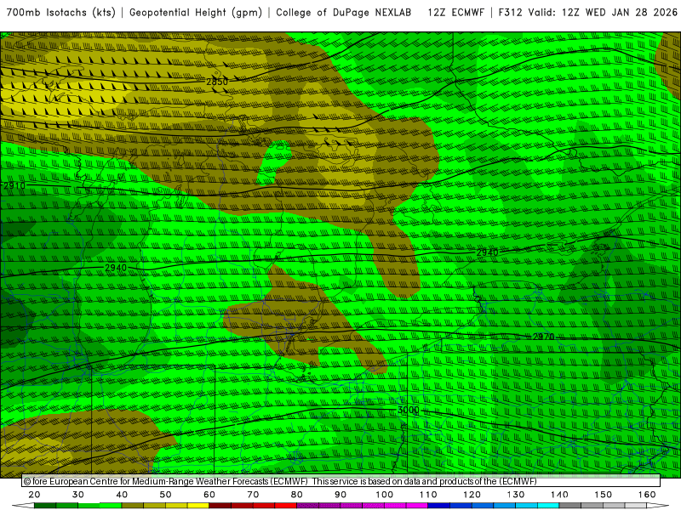Click the 160 value on the color scale
The height and width of the screenshot is (510, 681).
pyautogui.click(x=647, y=495)
